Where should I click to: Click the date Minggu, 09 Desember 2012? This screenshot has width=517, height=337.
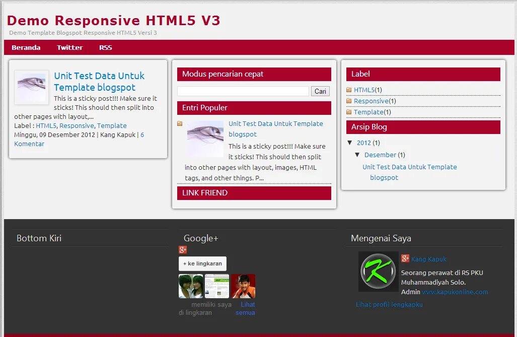tap(54, 135)
